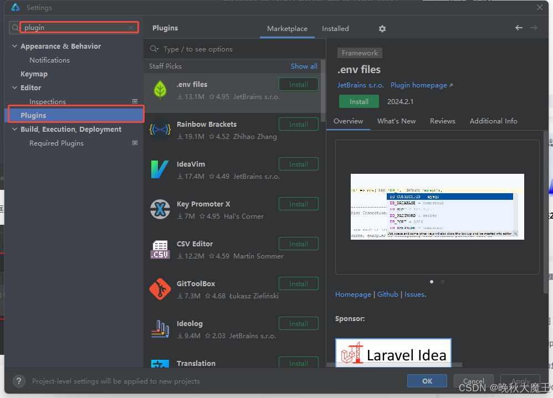Click the GitToolBox plugin icon
This screenshot has height=398, width=553.
coord(160,290)
